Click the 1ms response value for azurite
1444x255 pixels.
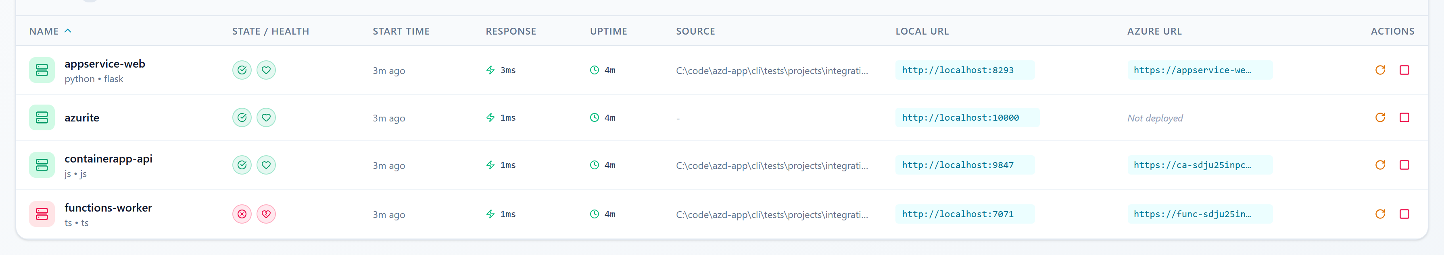coord(508,117)
